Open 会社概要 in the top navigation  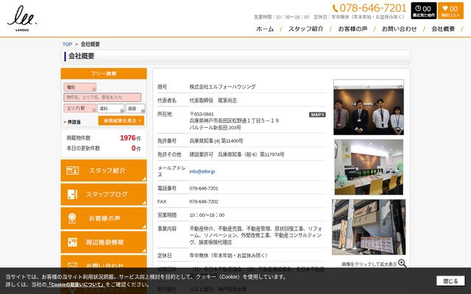click(x=443, y=29)
